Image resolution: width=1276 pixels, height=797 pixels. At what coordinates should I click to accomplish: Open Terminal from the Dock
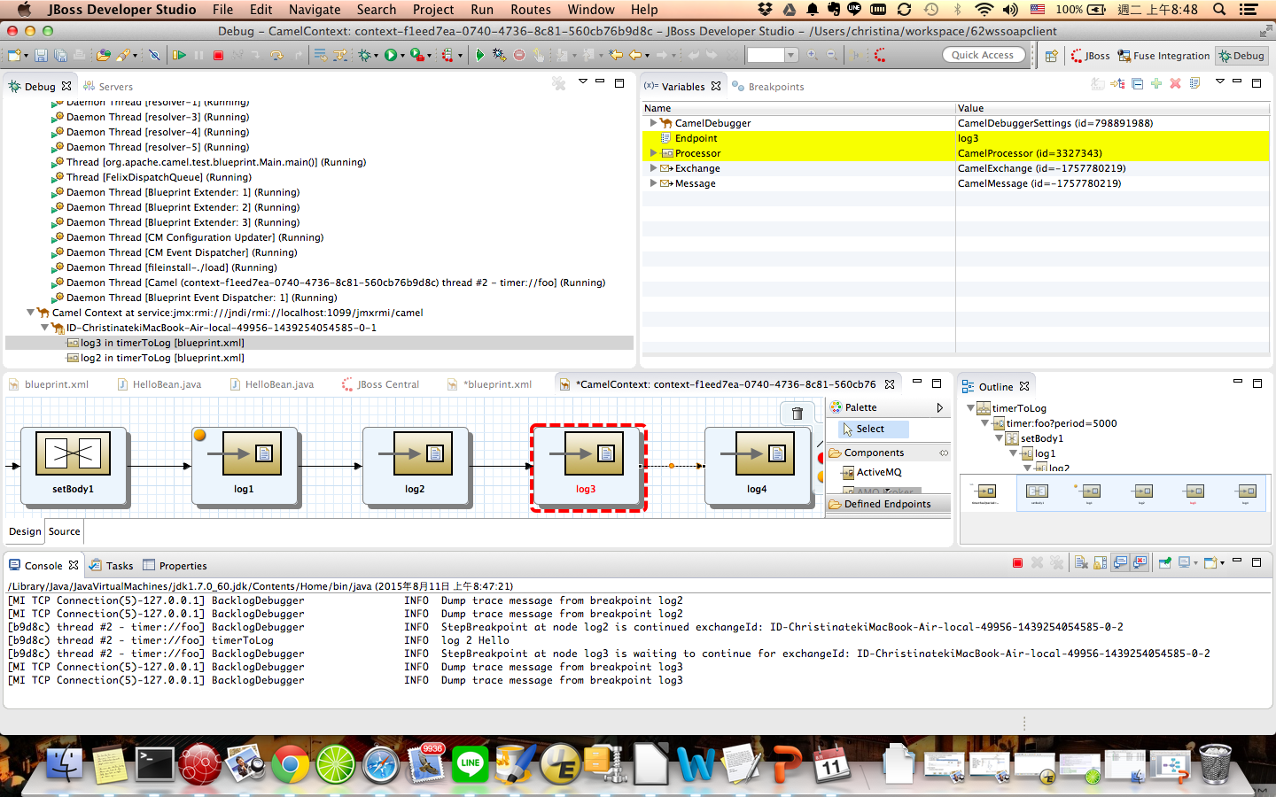(155, 763)
